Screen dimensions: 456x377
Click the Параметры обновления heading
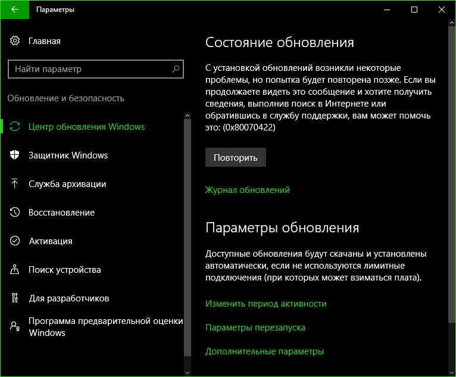click(282, 228)
